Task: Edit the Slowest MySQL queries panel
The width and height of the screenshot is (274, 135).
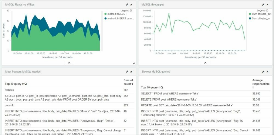Action: 263,72
